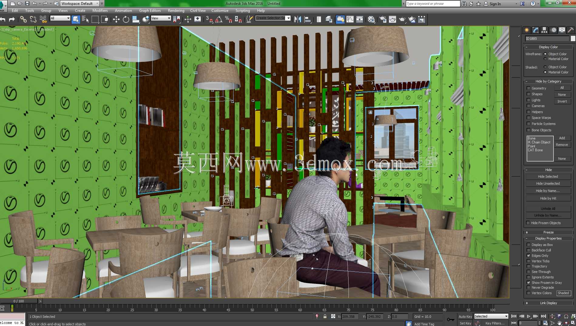576x326 pixels.
Task: Activate the Select and Rotate tool
Action: coord(126,19)
